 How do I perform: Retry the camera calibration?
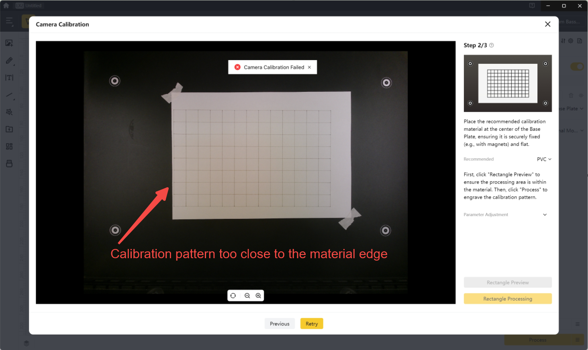(312, 324)
